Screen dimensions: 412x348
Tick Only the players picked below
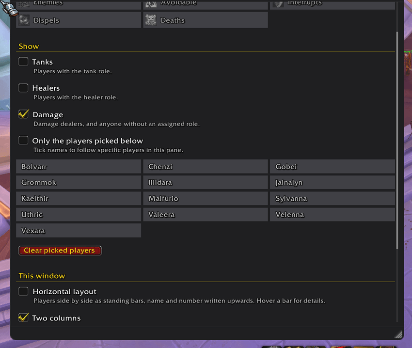[23, 141]
